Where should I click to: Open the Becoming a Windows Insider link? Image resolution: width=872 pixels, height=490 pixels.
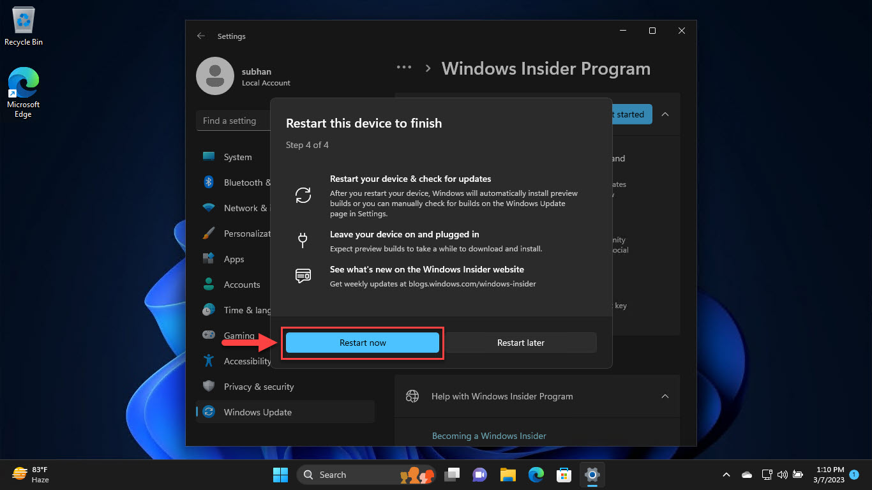click(489, 436)
